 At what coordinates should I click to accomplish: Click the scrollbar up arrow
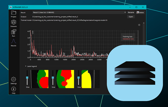pos(144,23)
